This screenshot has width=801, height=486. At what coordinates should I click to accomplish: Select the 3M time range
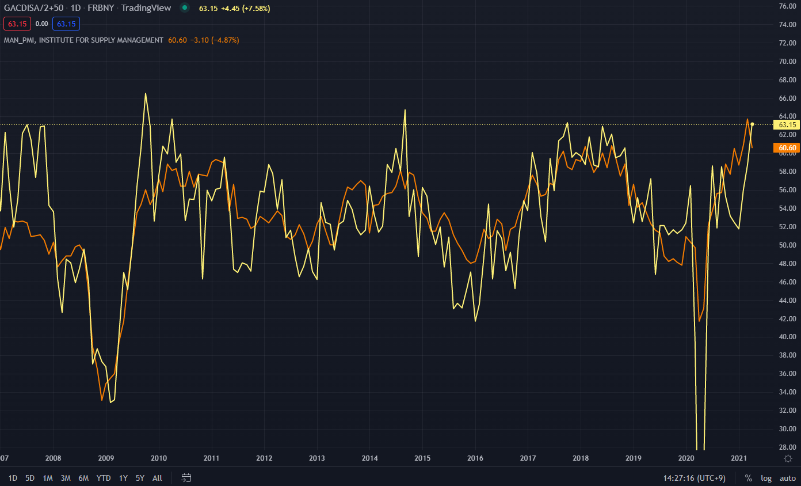click(66, 478)
